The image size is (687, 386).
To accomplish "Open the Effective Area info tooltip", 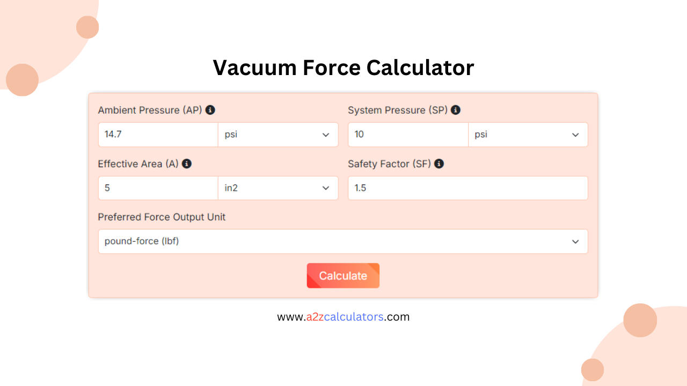I will [x=187, y=164].
